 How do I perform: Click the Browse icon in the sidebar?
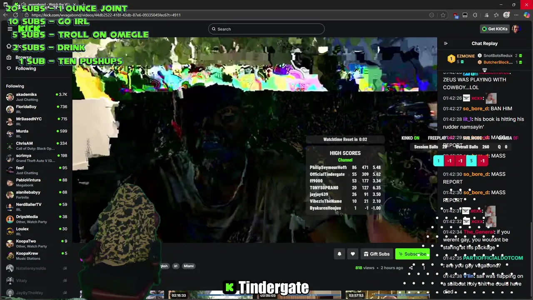tap(9, 57)
